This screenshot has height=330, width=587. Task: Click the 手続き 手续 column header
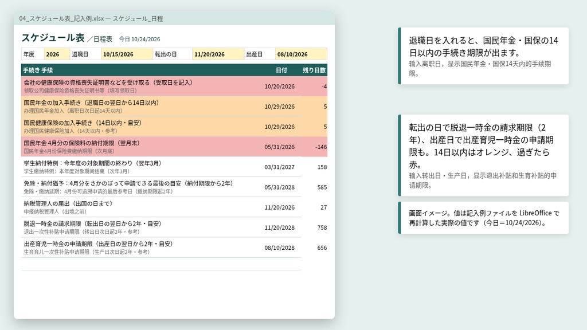tap(38, 70)
